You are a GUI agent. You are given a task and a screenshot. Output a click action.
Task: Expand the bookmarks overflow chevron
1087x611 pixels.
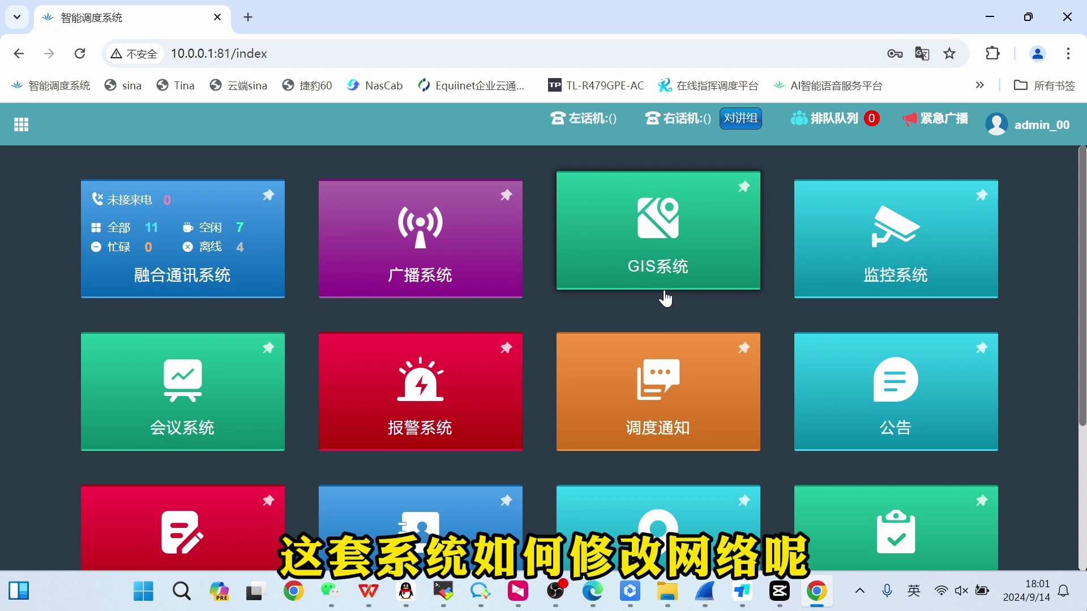coord(980,85)
